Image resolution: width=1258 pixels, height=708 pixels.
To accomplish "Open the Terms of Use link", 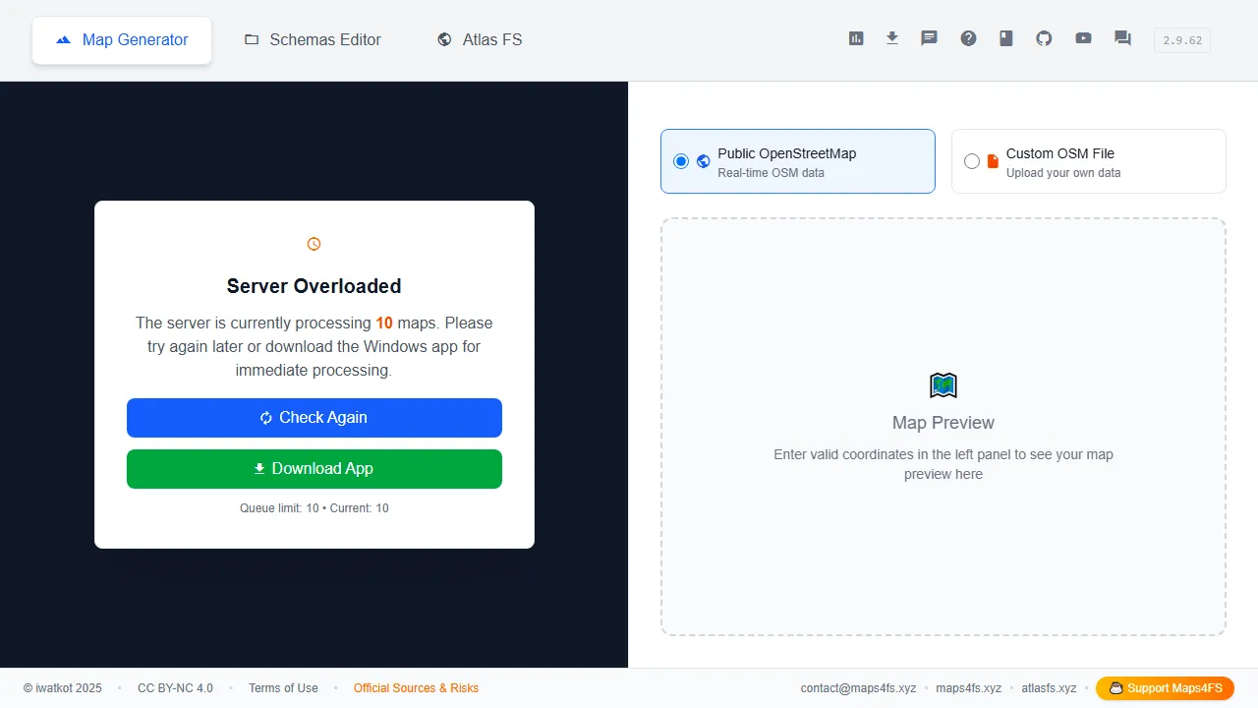I will click(283, 688).
